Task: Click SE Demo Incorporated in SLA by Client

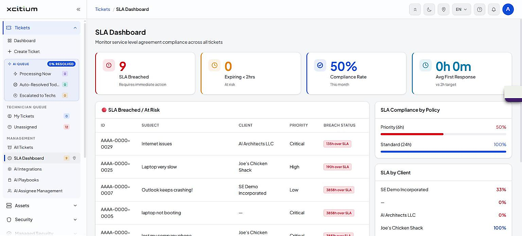Action: pyautogui.click(x=404, y=190)
